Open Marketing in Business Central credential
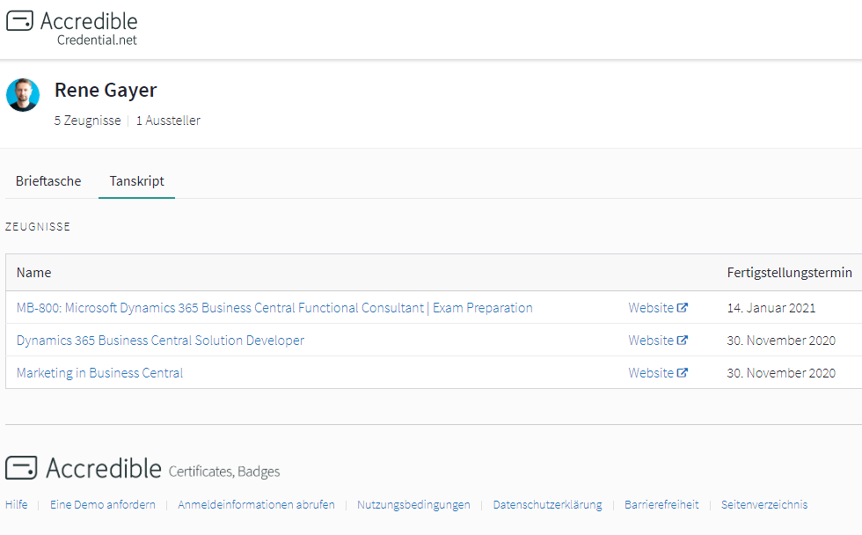 (x=99, y=373)
